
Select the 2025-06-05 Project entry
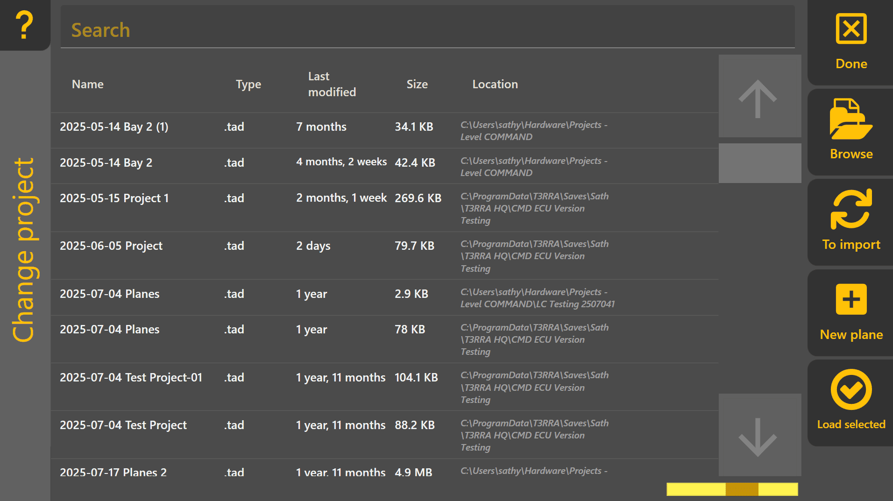384,255
